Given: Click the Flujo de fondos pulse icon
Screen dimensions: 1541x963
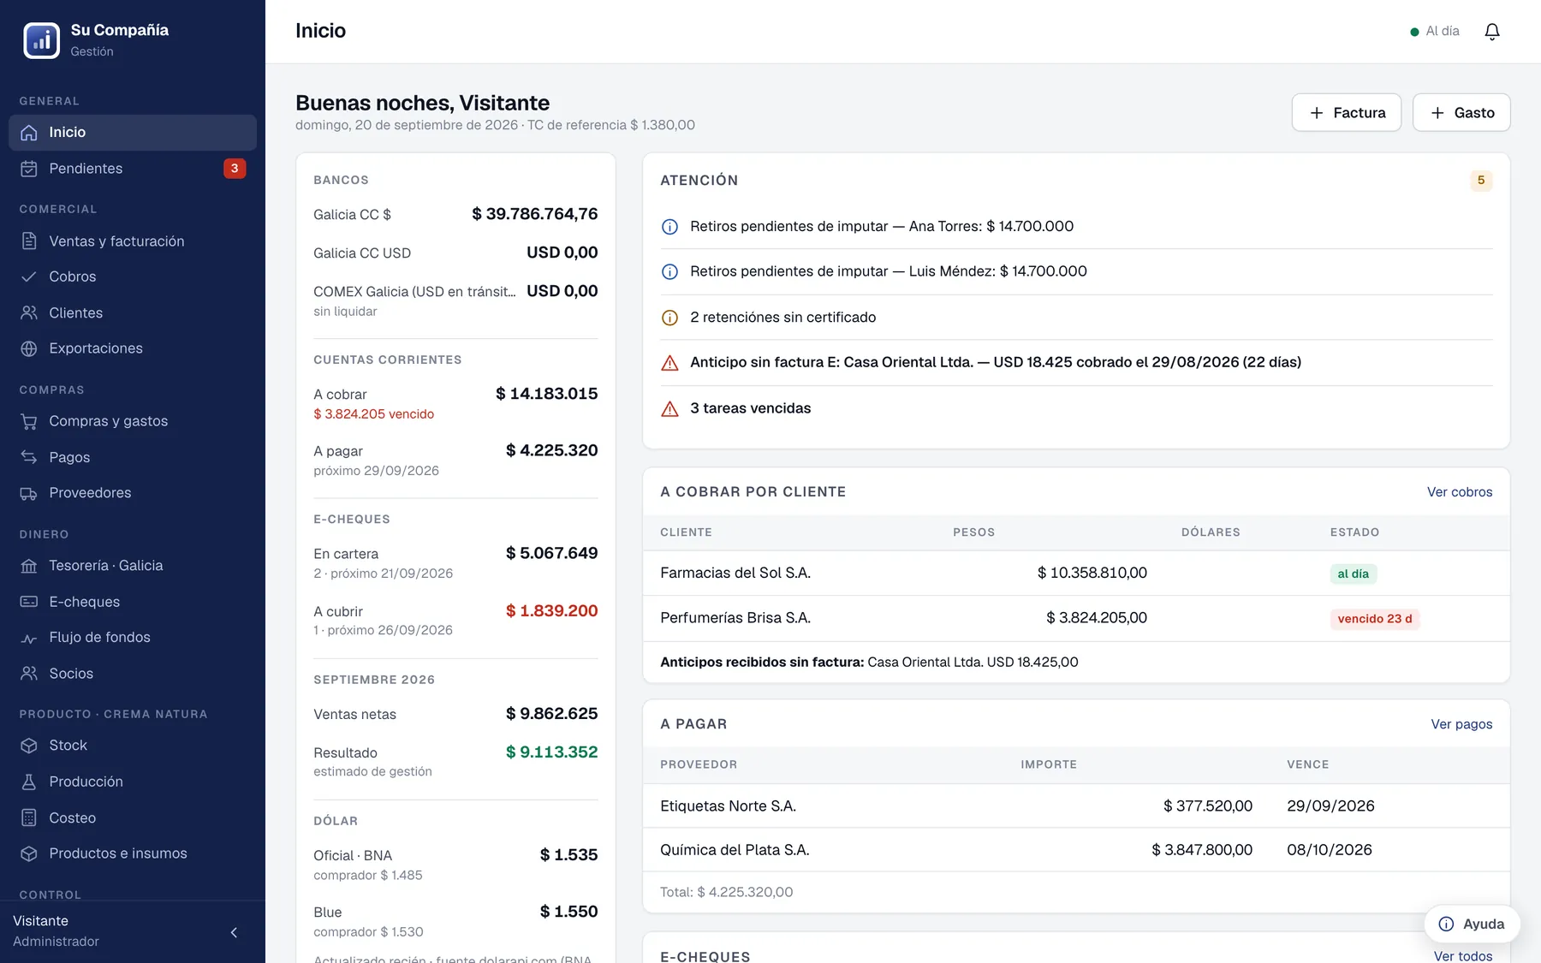Looking at the screenshot, I should click(x=29, y=638).
